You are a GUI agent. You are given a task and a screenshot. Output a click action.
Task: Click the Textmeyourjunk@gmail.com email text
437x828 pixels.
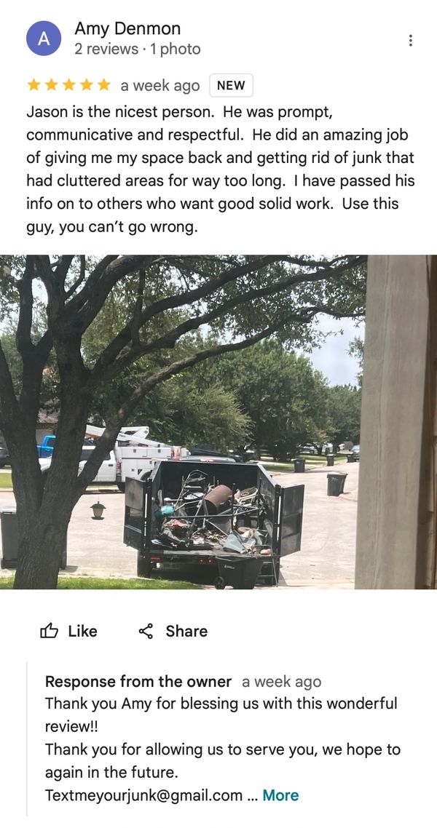(x=143, y=795)
